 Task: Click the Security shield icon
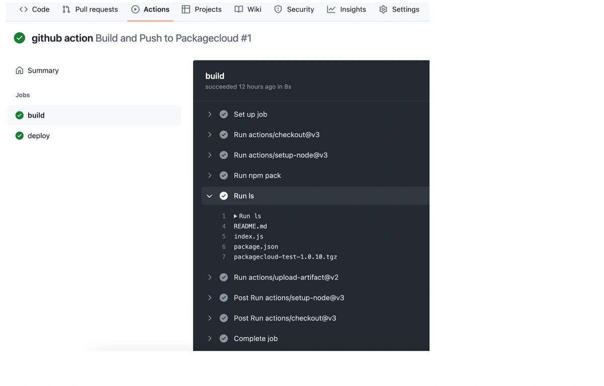[x=278, y=10]
